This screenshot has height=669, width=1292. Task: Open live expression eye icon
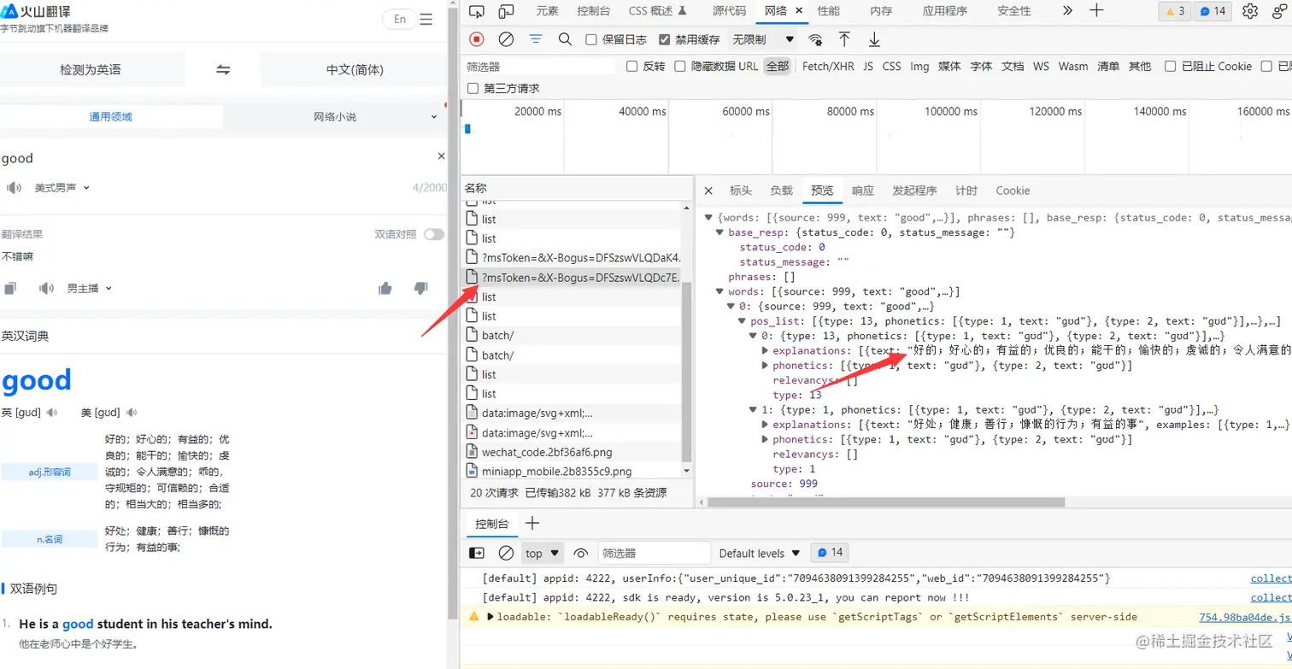point(581,553)
